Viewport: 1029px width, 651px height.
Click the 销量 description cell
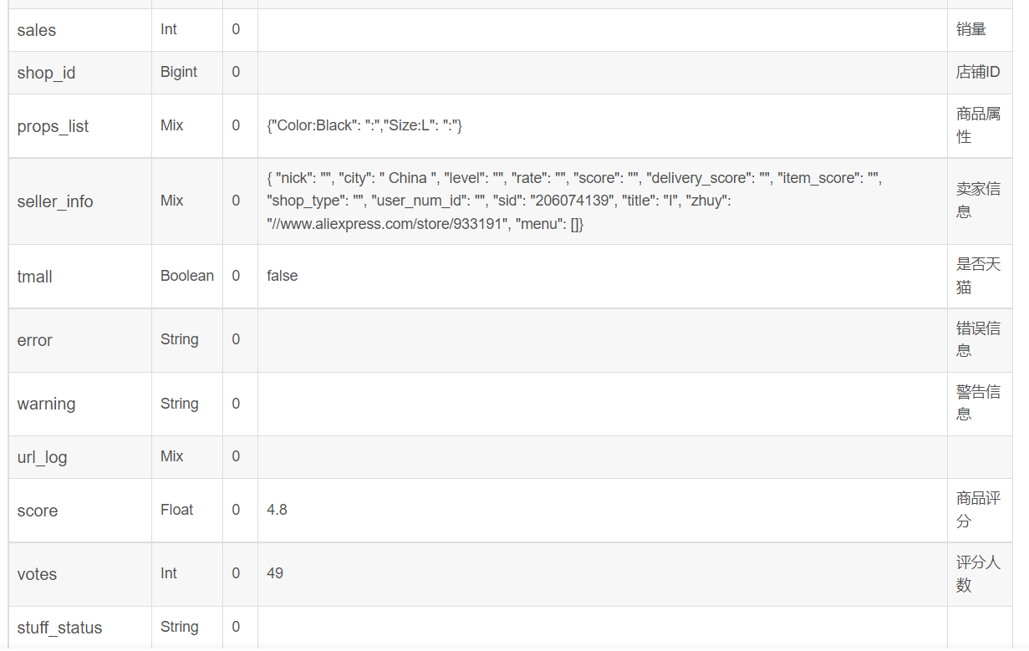971,29
